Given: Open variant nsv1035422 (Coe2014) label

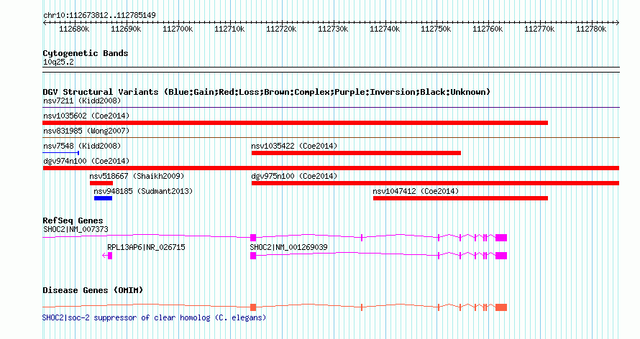Looking at the screenshot, I should (294, 146).
